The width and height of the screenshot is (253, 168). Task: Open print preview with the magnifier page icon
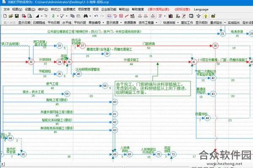coord(30,16)
